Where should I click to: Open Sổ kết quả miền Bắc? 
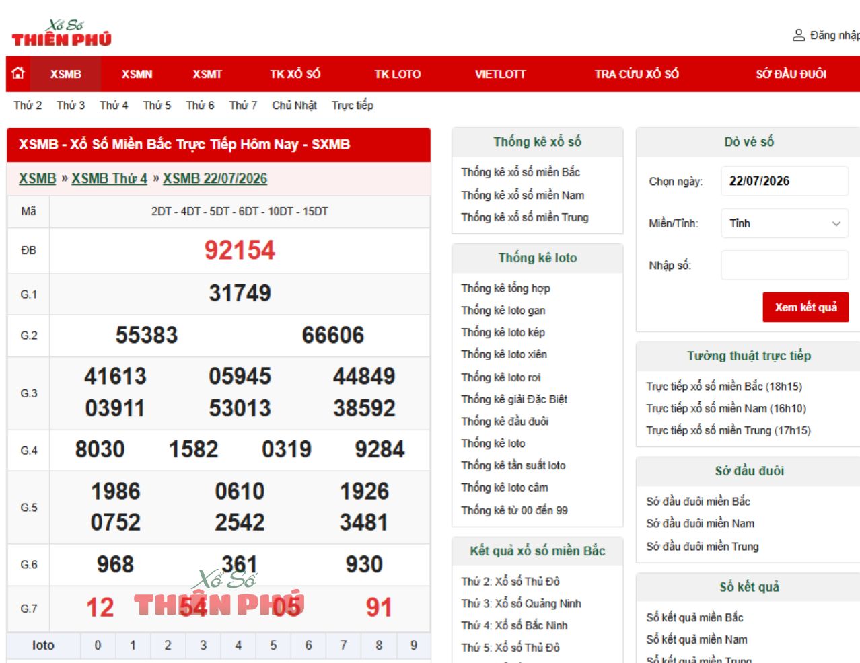click(694, 617)
